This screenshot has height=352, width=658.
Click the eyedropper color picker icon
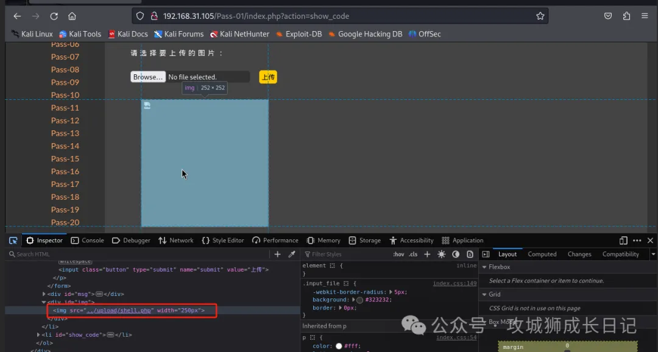pos(292,254)
